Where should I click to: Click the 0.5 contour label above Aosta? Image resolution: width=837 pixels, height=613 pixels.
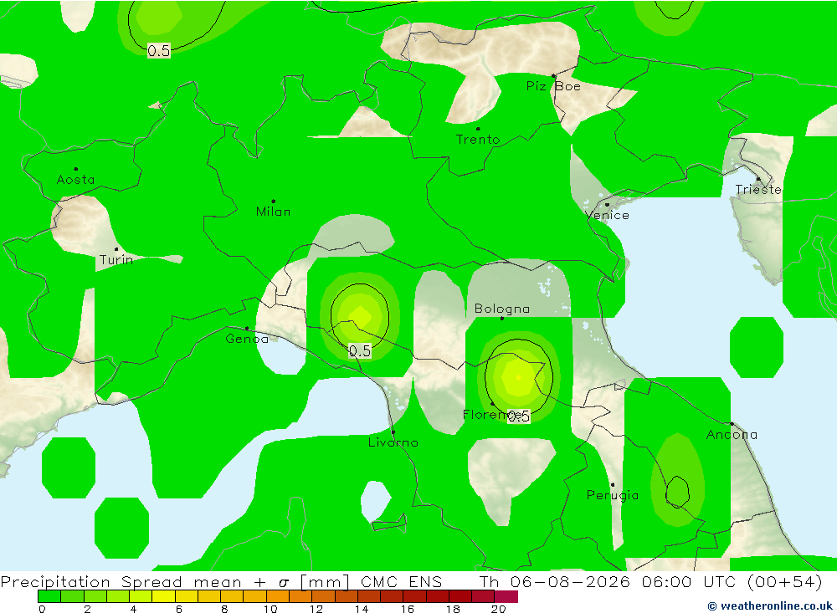coord(158,51)
